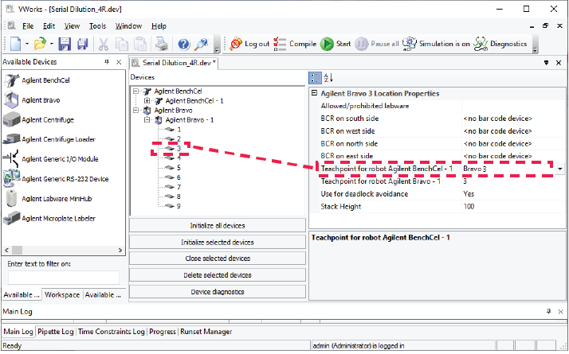Compile the protocol
Image resolution: width=569 pixels, height=354 pixels.
click(x=295, y=44)
